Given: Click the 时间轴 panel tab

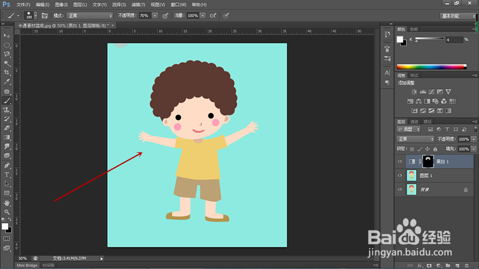Looking at the screenshot, I should click(x=48, y=264).
